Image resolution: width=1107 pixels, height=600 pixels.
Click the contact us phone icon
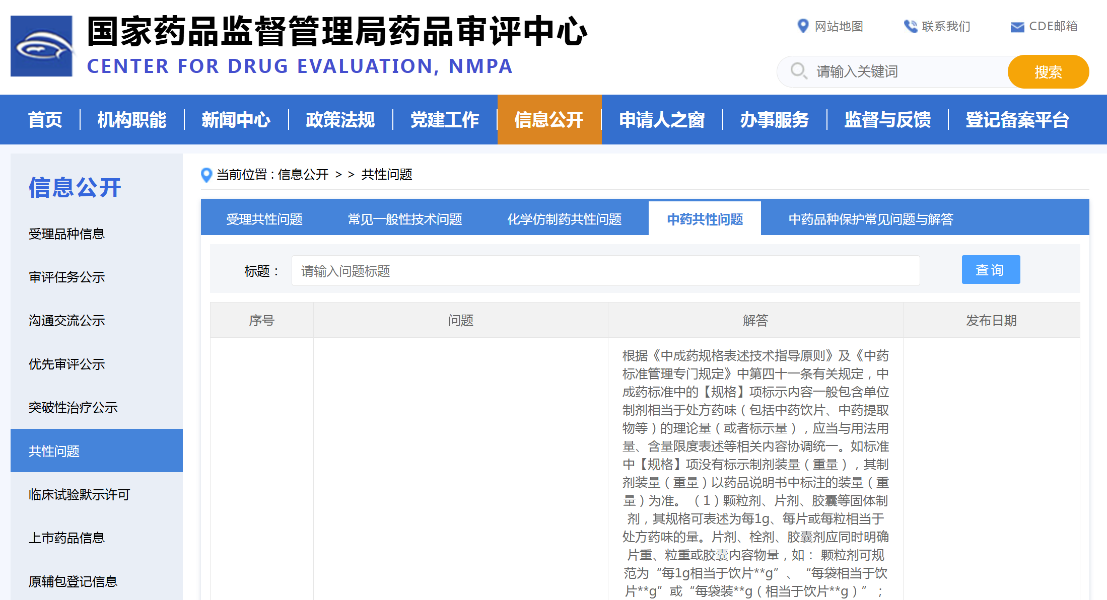[x=911, y=26]
